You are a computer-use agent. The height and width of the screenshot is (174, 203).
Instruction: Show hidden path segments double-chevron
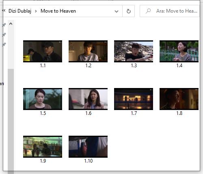4,11
